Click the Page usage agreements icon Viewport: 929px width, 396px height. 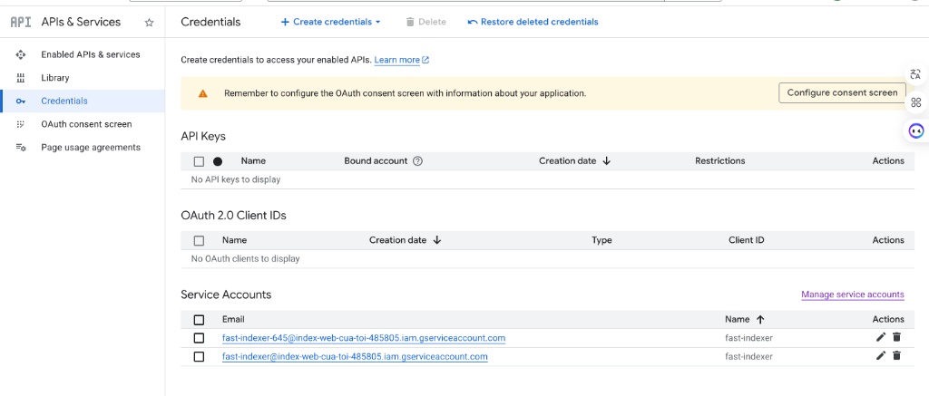(x=21, y=148)
